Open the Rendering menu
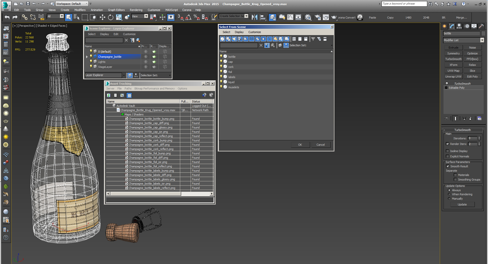This screenshot has height=264, width=488. point(136,10)
